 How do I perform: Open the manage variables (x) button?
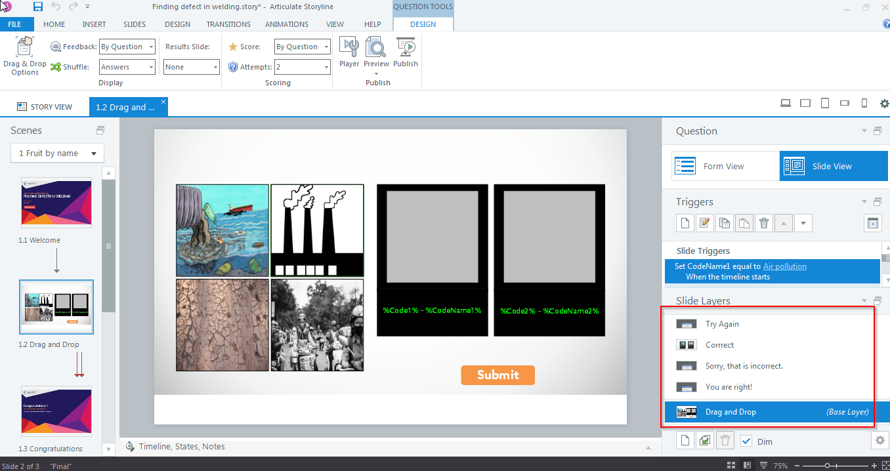click(x=872, y=223)
